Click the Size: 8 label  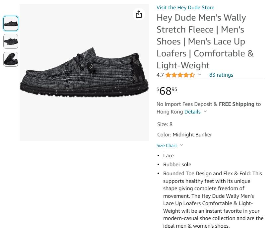point(165,124)
